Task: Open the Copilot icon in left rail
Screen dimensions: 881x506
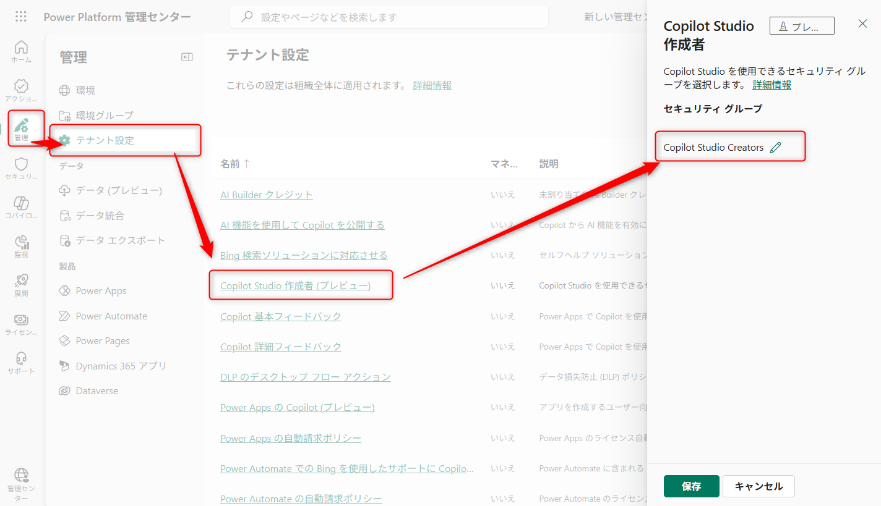Action: 21,207
